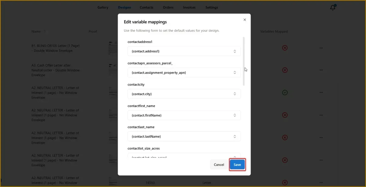Go to the Contacts tab
The width and height of the screenshot is (366, 187).
coord(146,7)
